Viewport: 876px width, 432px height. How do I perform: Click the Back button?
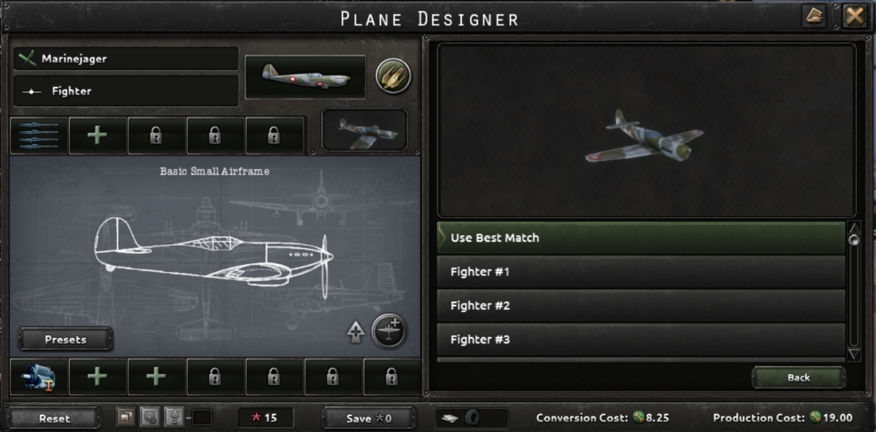(x=799, y=378)
